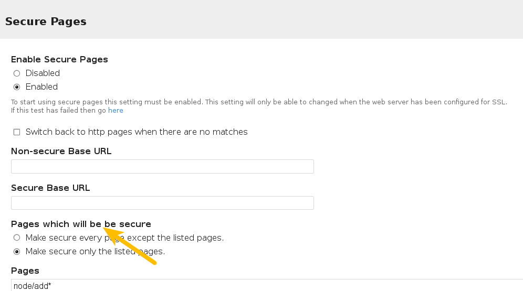Viewport: 523px width, 291px height.
Task: Select the make secure only listed pages radio
Action: [x=17, y=252]
